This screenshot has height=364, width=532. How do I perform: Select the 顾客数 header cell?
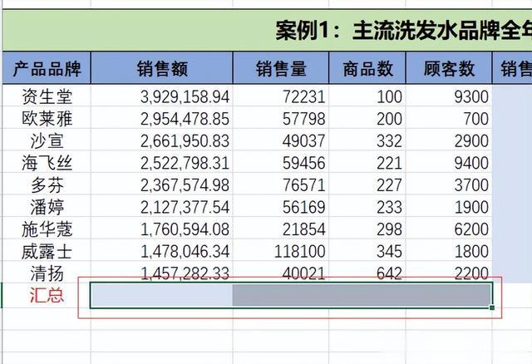click(449, 68)
